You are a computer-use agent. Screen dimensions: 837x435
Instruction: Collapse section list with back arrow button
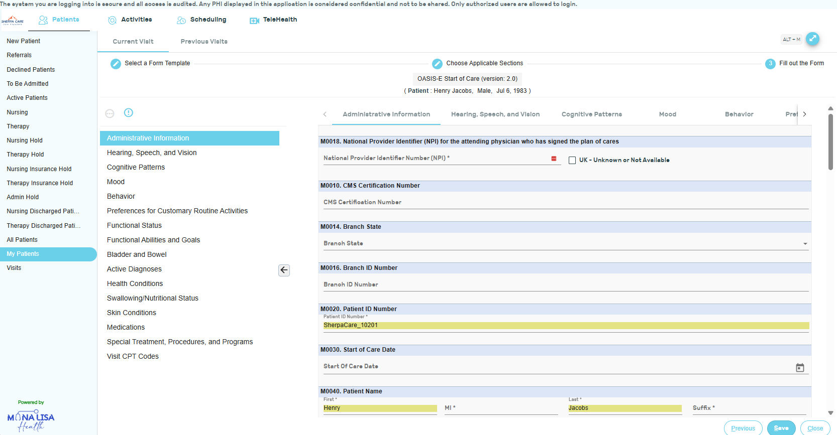tap(284, 270)
